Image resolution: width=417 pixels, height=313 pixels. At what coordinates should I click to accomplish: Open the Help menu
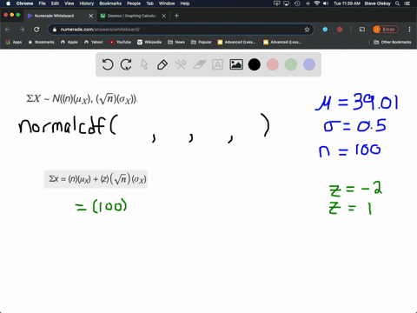(185, 3)
